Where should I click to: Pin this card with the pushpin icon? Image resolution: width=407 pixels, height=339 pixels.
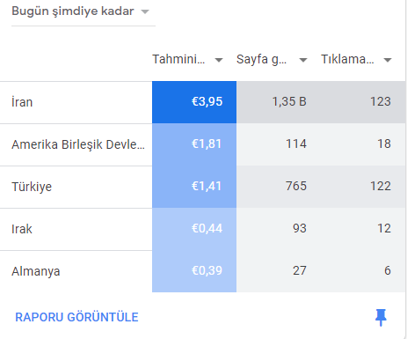[381, 317]
